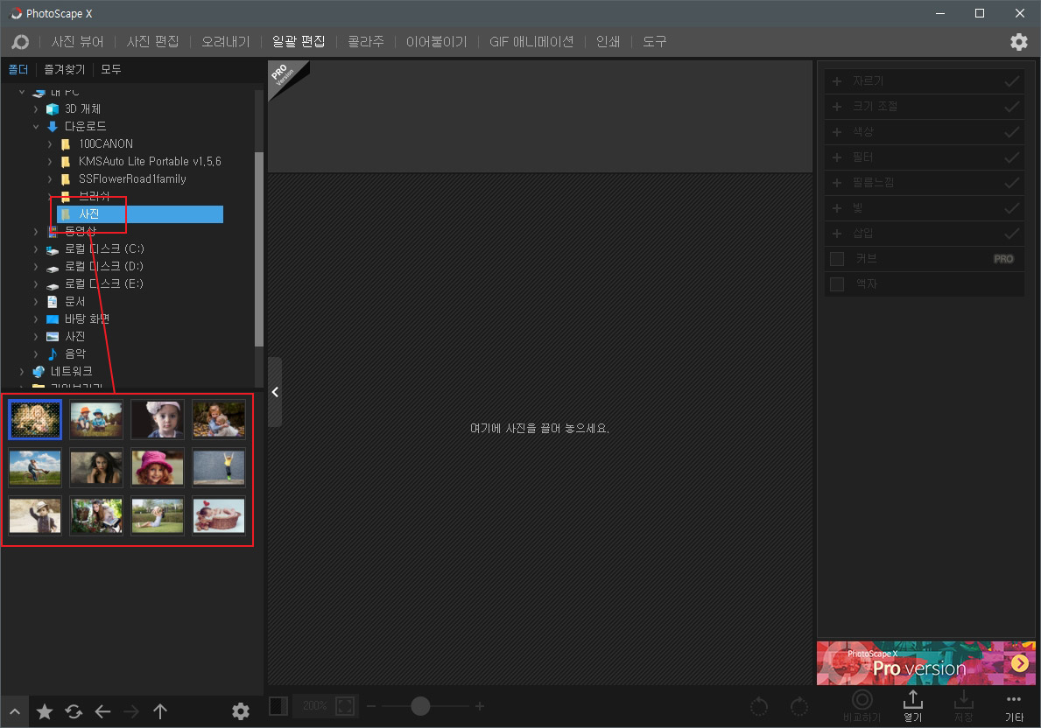Add current folder to favorites star
1041x728 pixels.
click(x=45, y=711)
